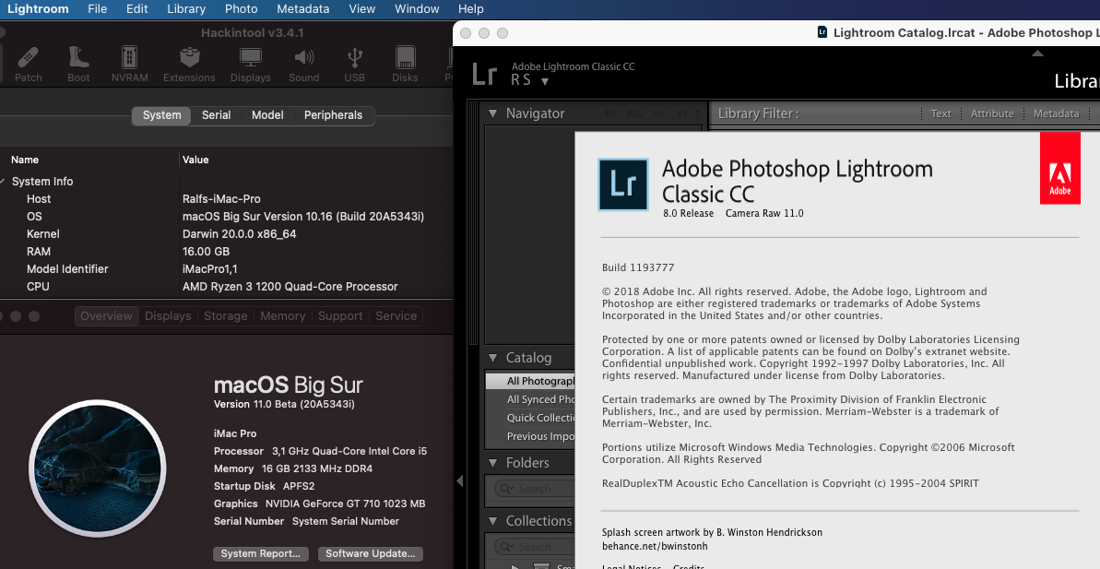Select the Text library filter
1100x569 pixels.
pos(940,113)
